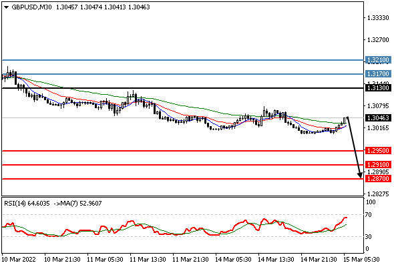Click the GBPUSD,M30 symbol title text
The width and height of the screenshot is (394, 267).
pyautogui.click(x=31, y=7)
